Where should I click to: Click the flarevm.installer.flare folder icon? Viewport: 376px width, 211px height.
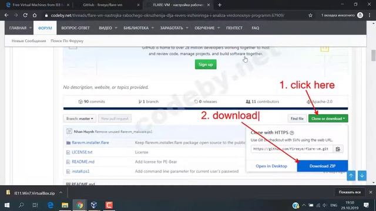click(x=68, y=143)
